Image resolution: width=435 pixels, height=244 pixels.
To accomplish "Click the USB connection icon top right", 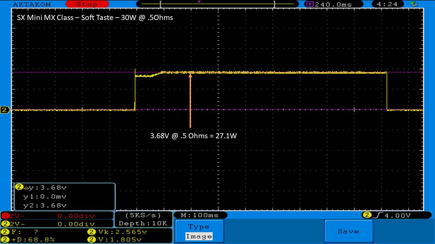I will pos(414,4).
